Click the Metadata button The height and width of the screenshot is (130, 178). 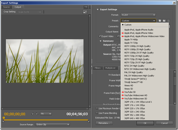point(104,123)
